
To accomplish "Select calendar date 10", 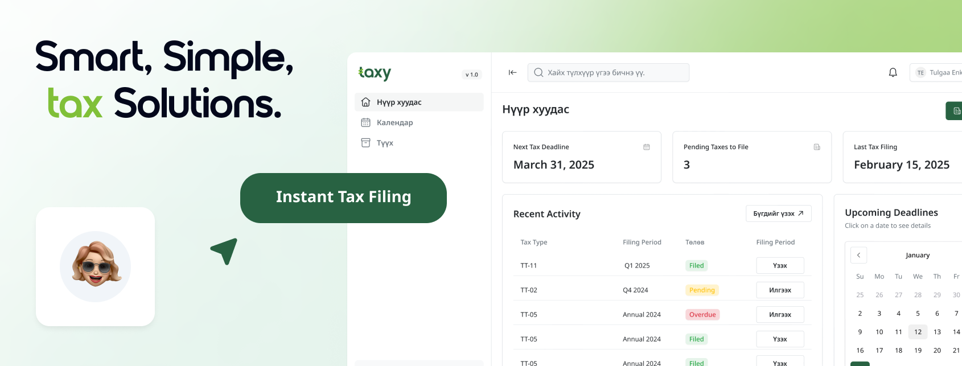I will click(879, 332).
